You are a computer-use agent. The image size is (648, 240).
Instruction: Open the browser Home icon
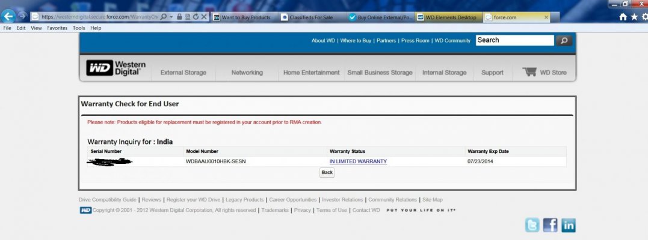click(623, 17)
